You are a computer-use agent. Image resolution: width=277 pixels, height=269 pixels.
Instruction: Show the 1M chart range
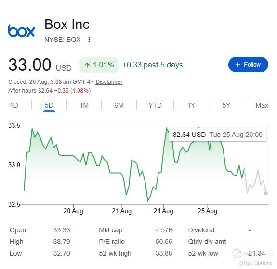(x=84, y=106)
